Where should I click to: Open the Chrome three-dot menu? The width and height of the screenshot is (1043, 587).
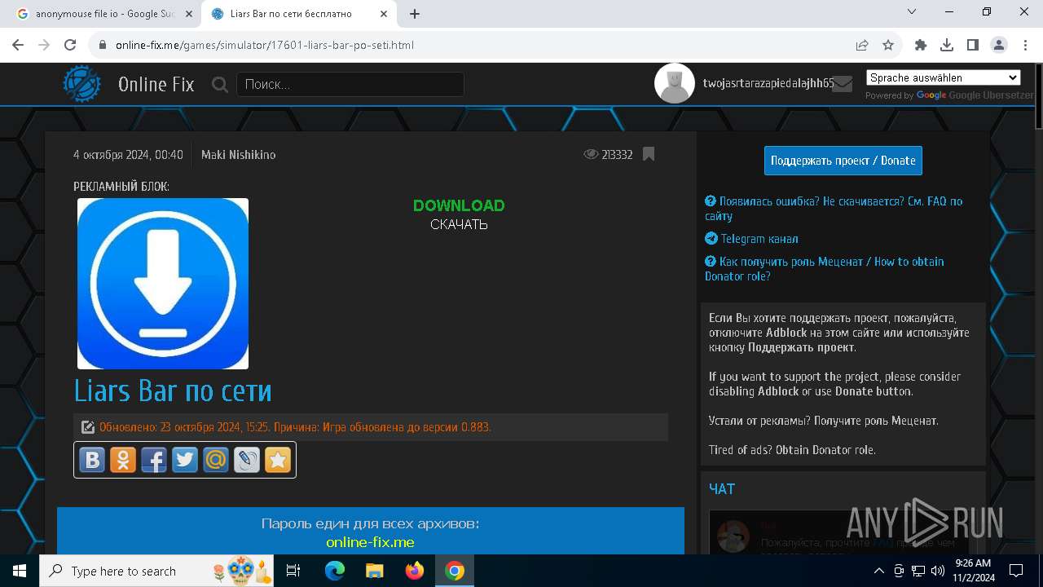point(1025,45)
